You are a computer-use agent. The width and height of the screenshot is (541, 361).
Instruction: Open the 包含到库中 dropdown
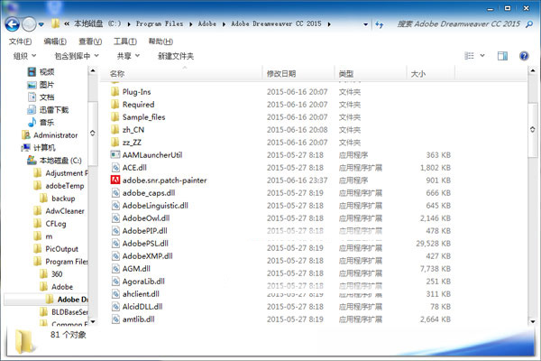pyautogui.click(x=77, y=56)
